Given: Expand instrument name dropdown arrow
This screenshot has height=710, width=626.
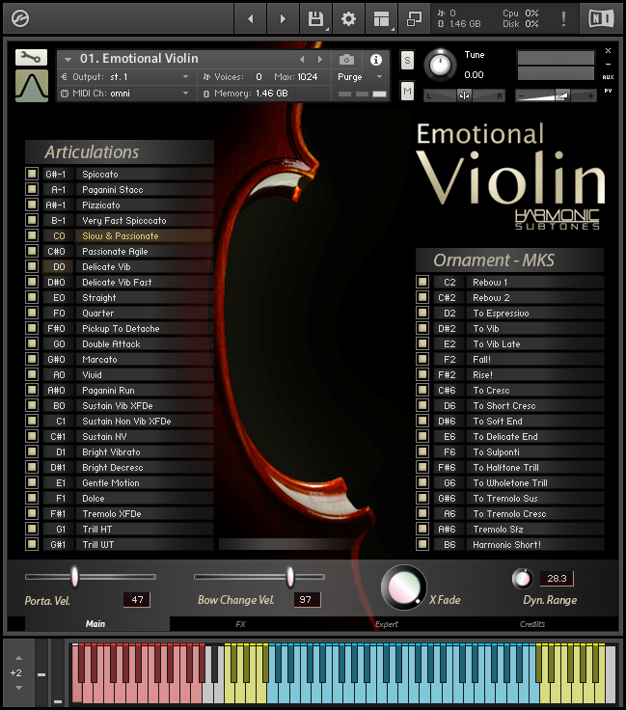Looking at the screenshot, I should (x=68, y=59).
